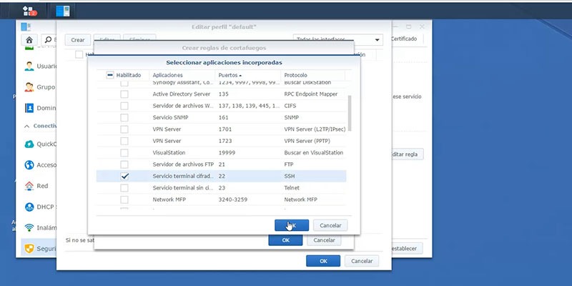The width and height of the screenshot is (572, 286).
Task: Open the Red network icon
Action: pyautogui.click(x=29, y=186)
